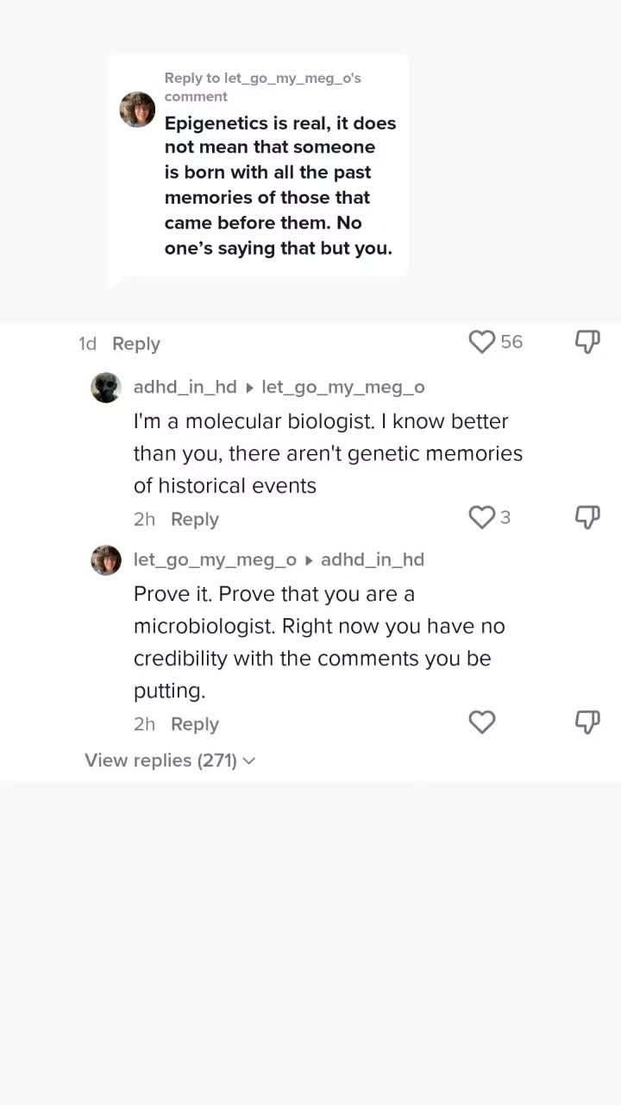This screenshot has height=1105, width=621.
Task: Like the molecular biologist comment
Action: point(482,517)
